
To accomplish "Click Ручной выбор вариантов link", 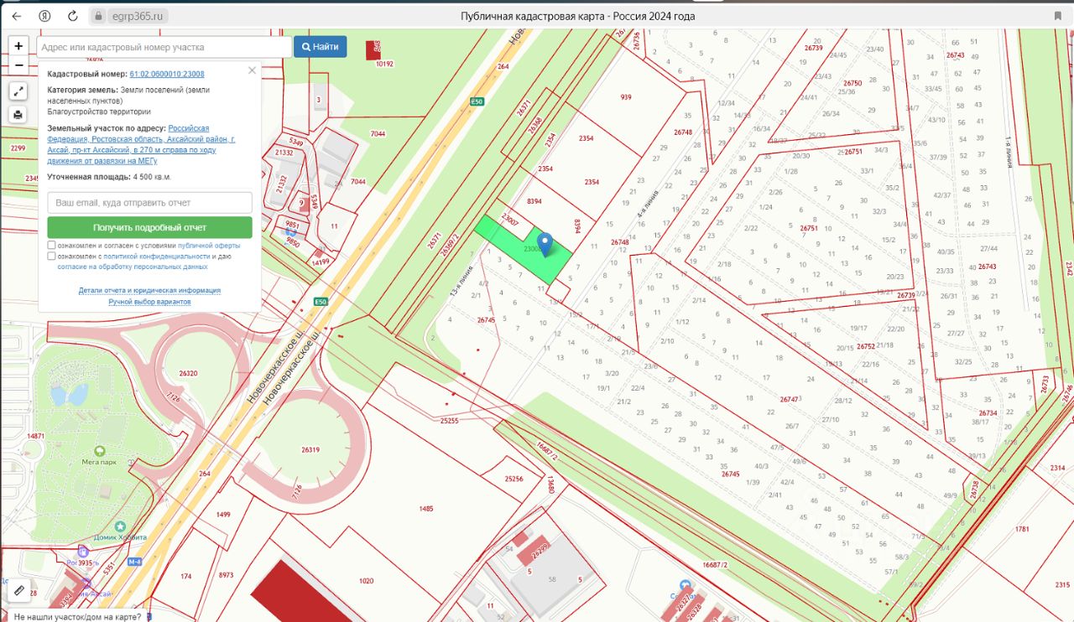I will [149, 302].
